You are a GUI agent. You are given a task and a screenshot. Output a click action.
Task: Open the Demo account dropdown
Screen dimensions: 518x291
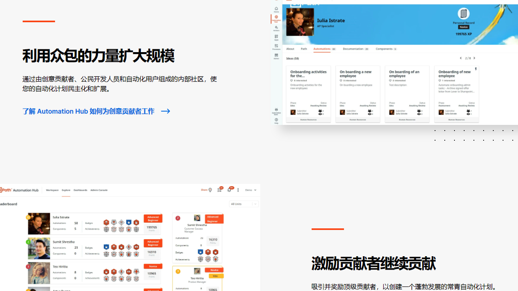pyautogui.click(x=251, y=190)
